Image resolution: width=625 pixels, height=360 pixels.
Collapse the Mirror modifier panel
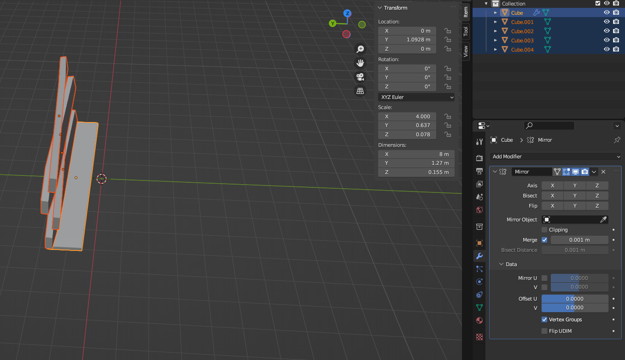495,172
